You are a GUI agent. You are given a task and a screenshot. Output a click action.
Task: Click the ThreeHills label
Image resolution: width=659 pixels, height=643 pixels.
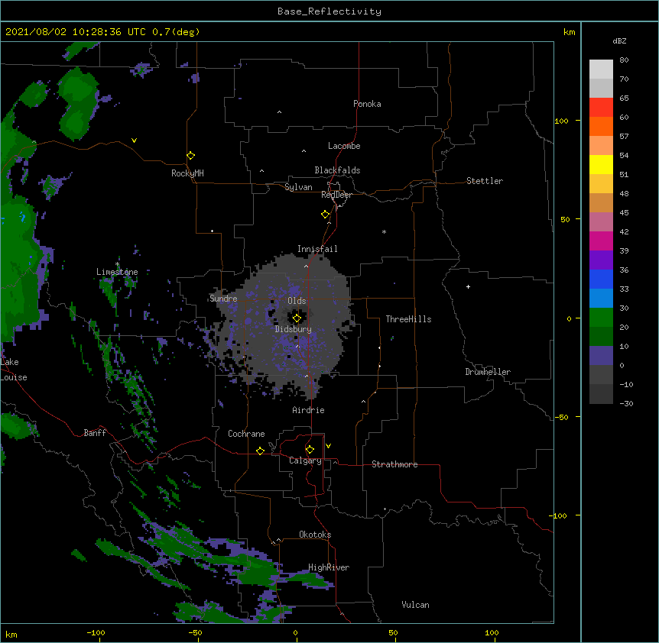408,319
